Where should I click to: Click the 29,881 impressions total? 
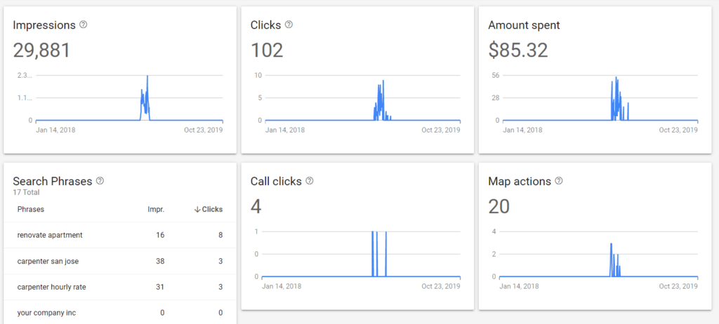pos(41,50)
